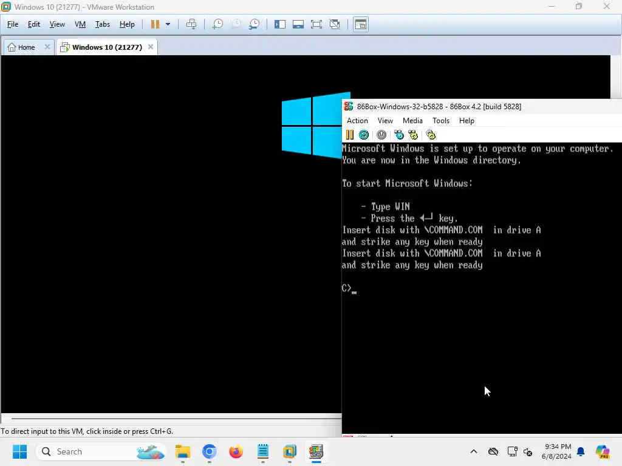Image resolution: width=622 pixels, height=466 pixels.
Task: Open the 86Box View menu
Action: pos(385,121)
